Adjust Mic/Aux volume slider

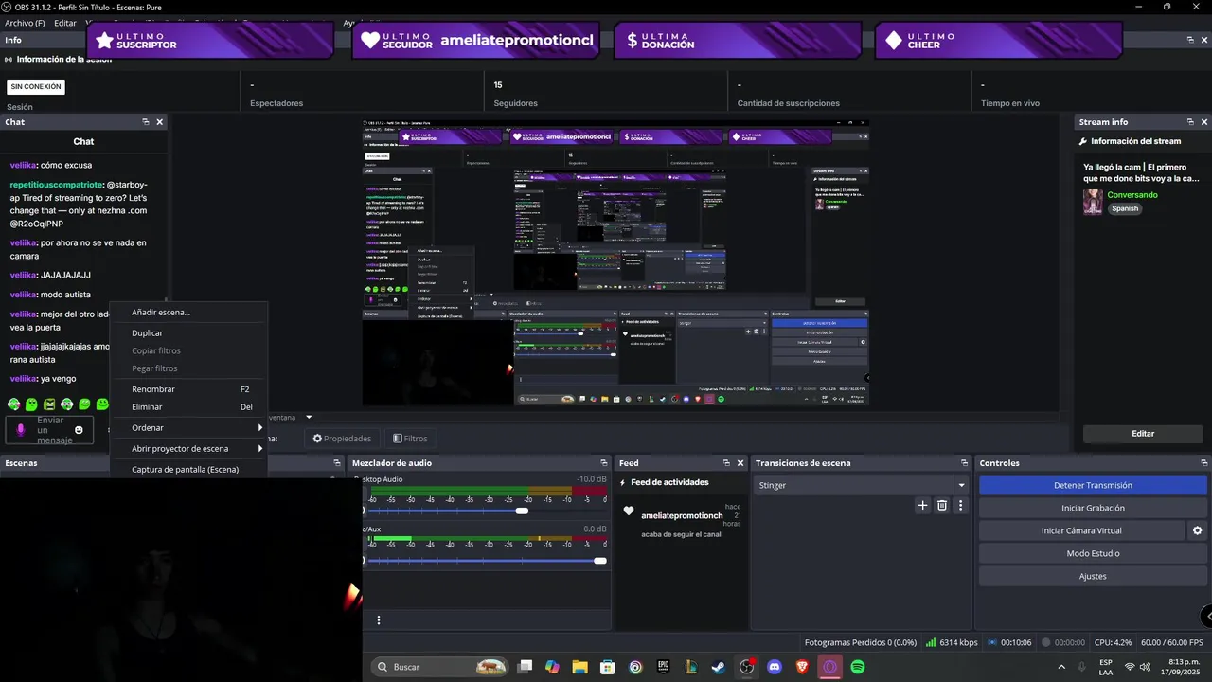click(599, 561)
